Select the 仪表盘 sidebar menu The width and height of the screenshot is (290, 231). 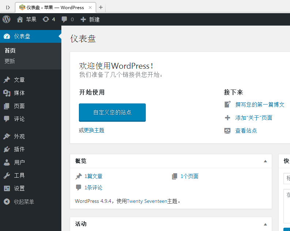pos(31,36)
